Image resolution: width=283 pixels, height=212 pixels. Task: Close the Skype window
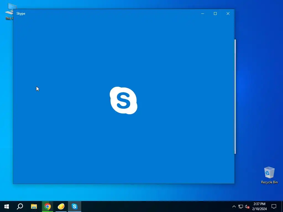pyautogui.click(x=228, y=14)
